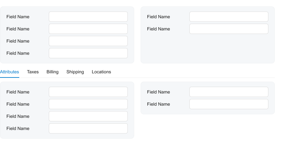Focus the second input in the top-left panel
Image resolution: width=304 pixels, height=154 pixels.
(88, 29)
